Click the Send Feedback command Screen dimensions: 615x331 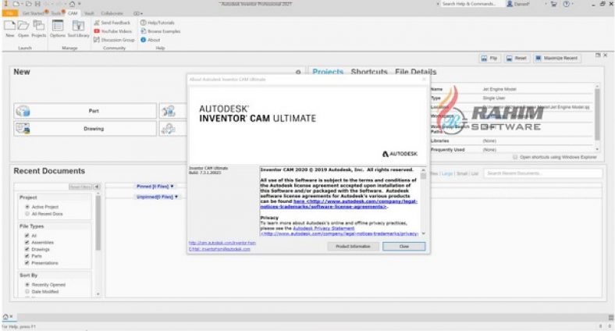point(112,23)
